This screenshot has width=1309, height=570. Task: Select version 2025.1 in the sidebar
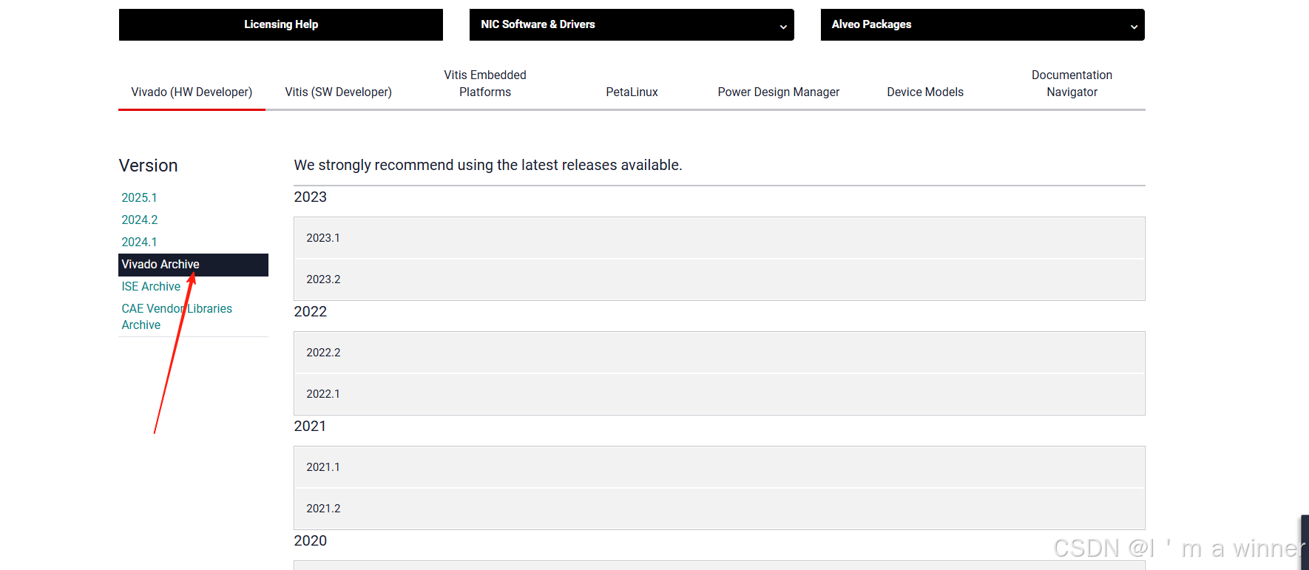(139, 197)
